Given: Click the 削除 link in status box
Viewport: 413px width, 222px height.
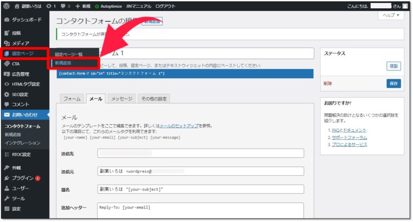Looking at the screenshot, I should pyautogui.click(x=328, y=83).
